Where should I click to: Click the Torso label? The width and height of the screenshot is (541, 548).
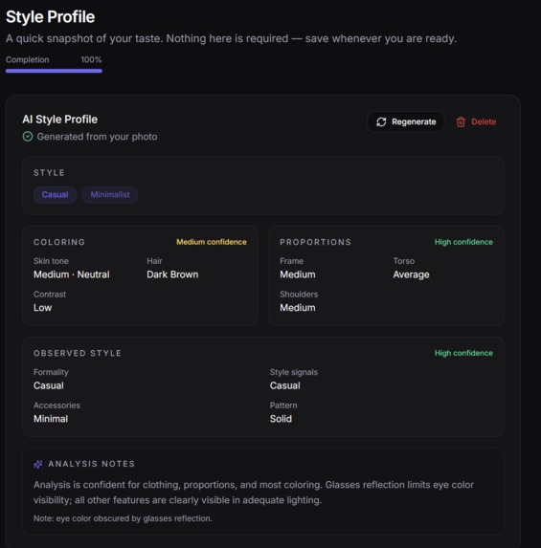[x=403, y=261]
